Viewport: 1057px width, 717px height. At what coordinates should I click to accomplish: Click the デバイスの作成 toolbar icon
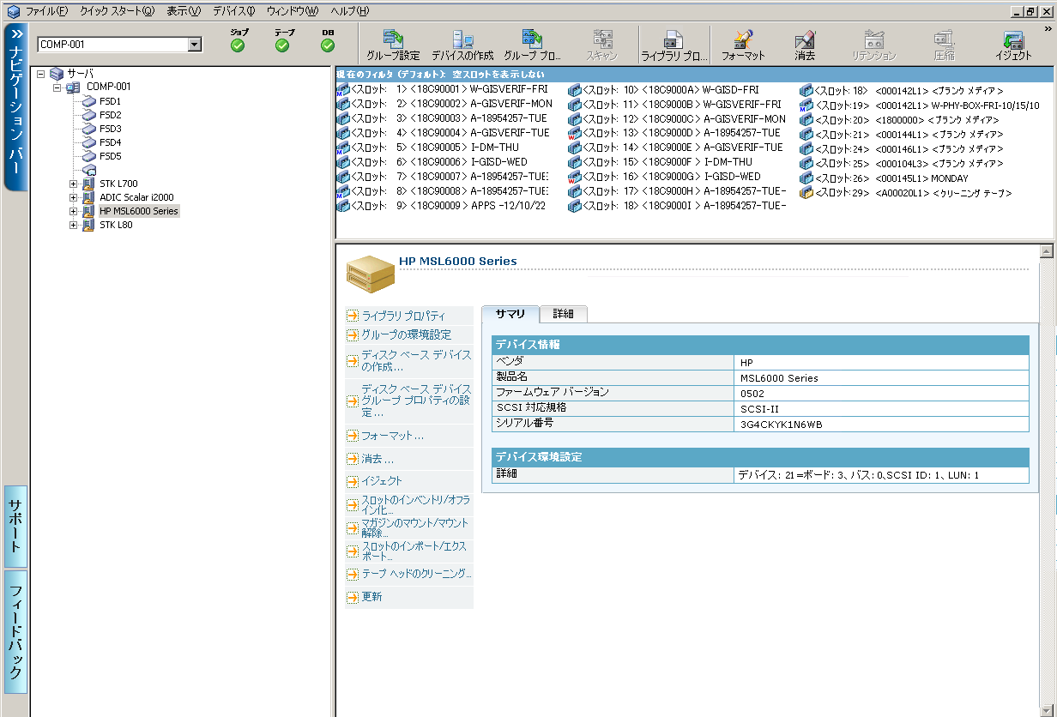462,44
